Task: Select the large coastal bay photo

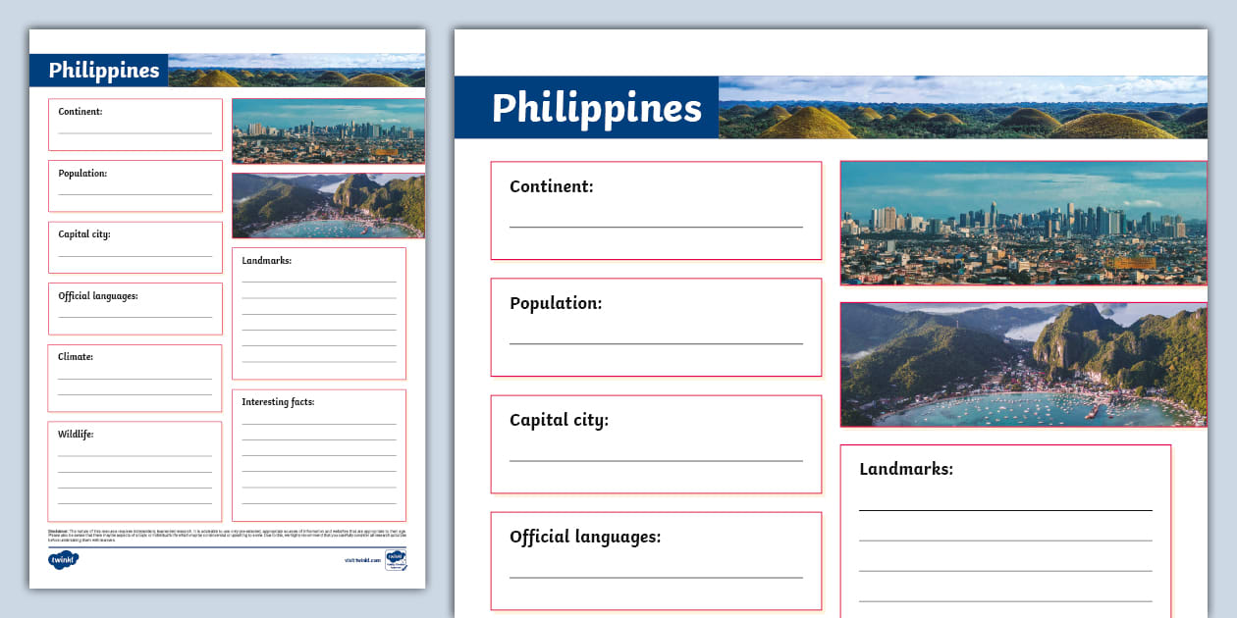Action: 1023,365
